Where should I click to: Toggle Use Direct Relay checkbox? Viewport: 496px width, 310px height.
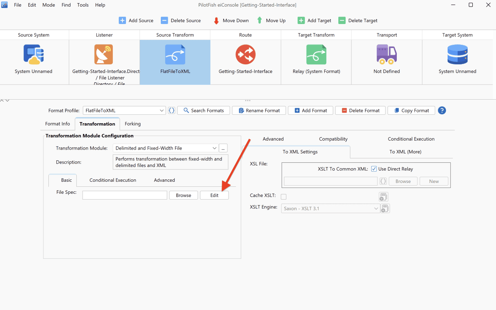coord(374,169)
